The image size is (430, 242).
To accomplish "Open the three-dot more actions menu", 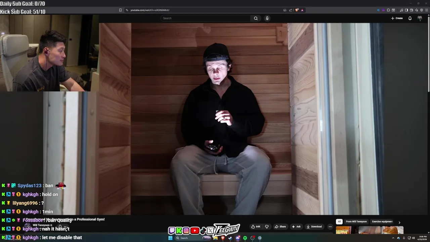I will (x=330, y=227).
